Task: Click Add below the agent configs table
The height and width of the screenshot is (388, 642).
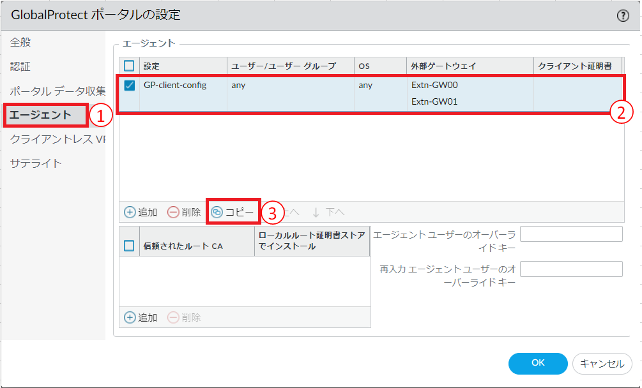Action: point(141,213)
